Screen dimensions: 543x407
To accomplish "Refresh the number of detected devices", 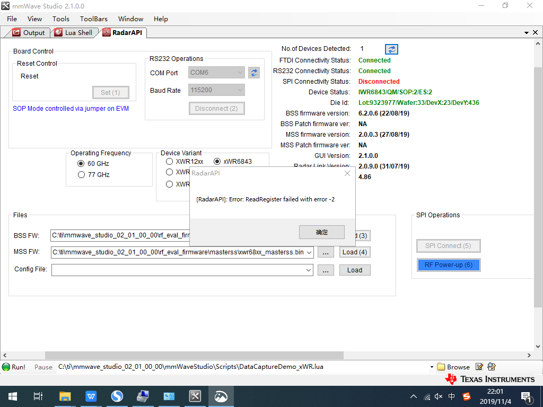I will pos(391,49).
